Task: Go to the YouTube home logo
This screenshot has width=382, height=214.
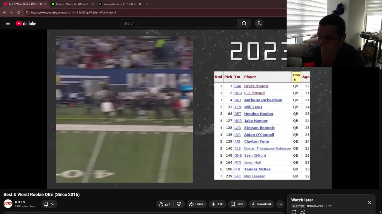Action: tap(26, 23)
